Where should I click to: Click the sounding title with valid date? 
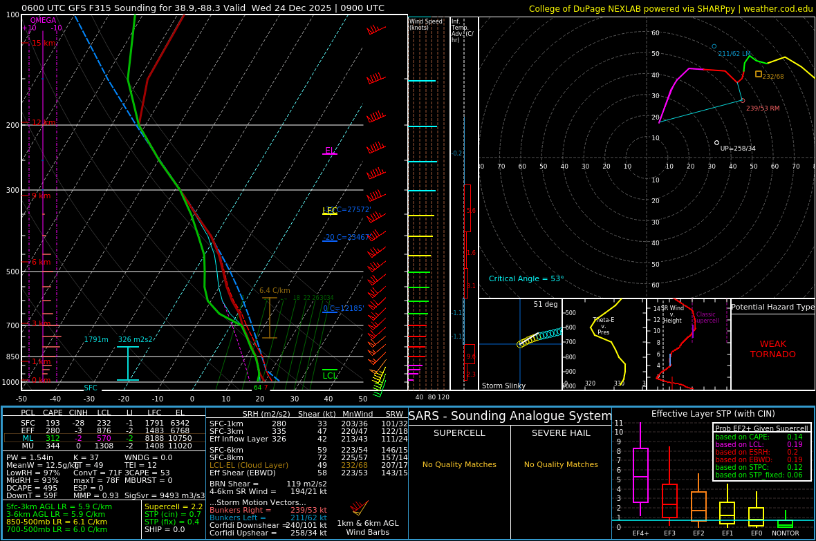click(203, 8)
